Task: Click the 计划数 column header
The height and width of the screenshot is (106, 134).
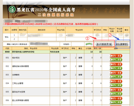Action: [89, 48]
